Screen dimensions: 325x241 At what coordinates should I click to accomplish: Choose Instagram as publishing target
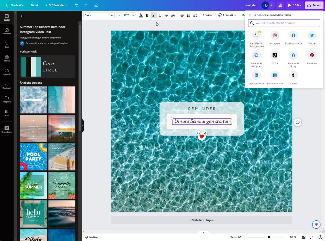[275, 35]
